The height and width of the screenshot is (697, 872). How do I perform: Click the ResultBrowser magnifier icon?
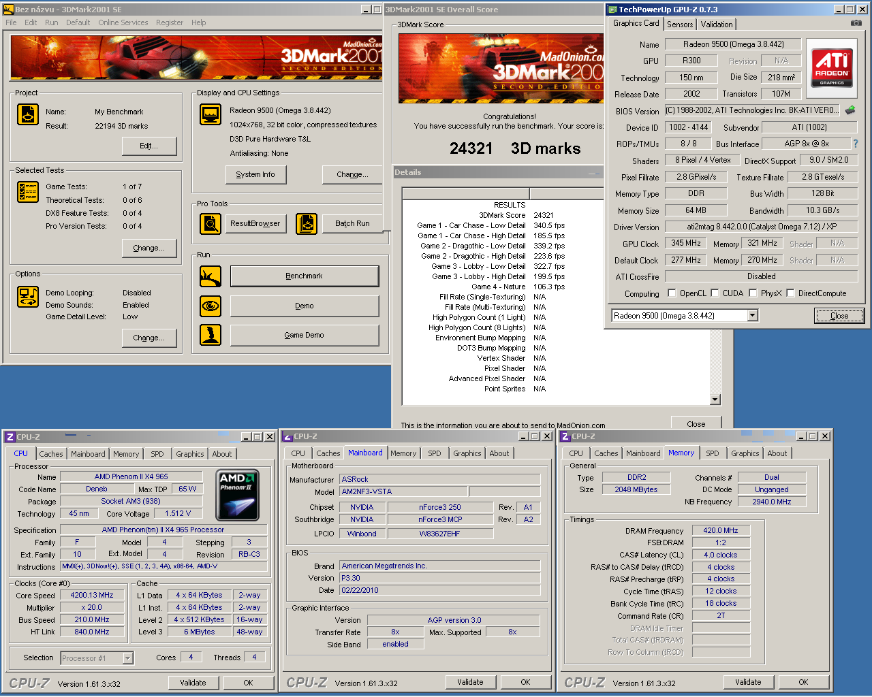click(x=211, y=223)
